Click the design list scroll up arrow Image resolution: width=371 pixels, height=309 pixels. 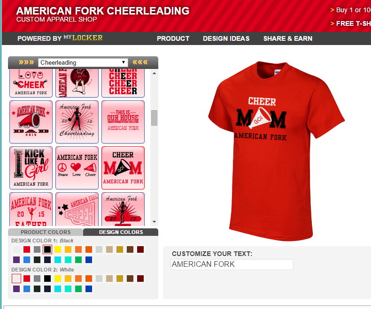pos(154,73)
